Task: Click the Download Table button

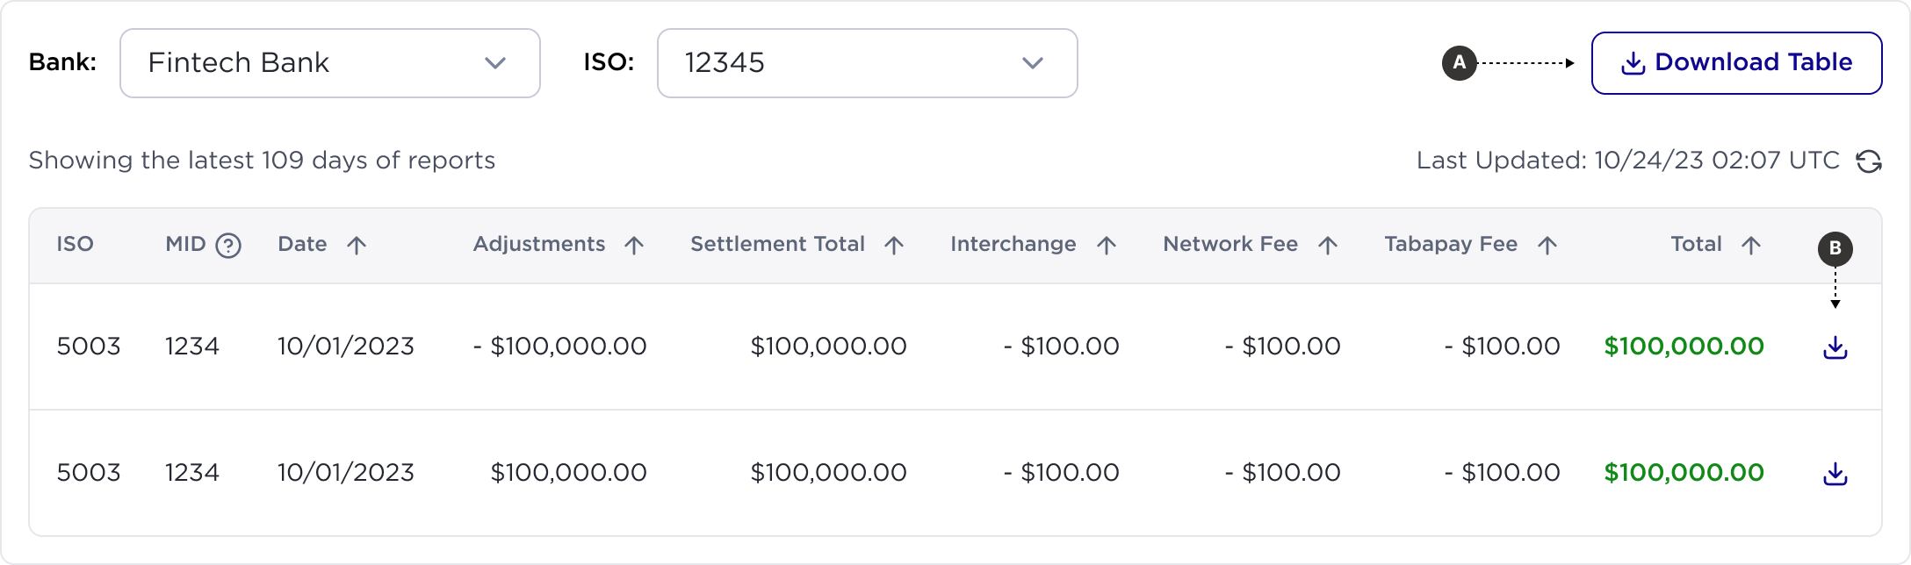Action: [x=1736, y=63]
